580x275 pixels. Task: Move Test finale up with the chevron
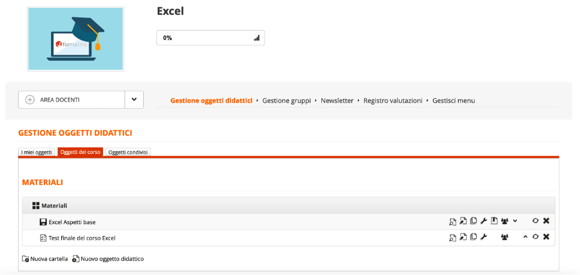click(x=525, y=238)
